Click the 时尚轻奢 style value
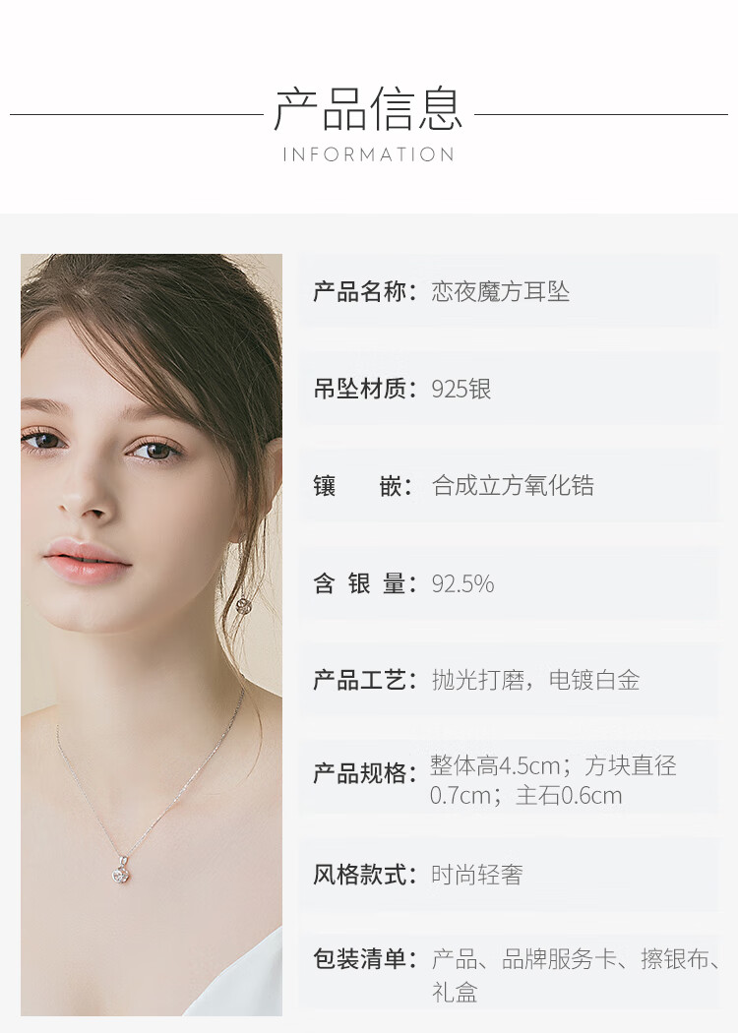The image size is (738, 1033). 477,875
